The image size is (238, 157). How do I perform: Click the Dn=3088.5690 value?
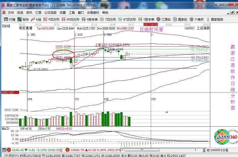(106, 28)
